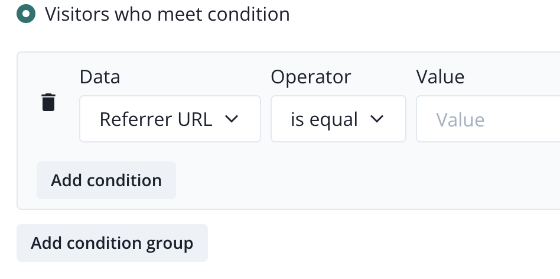
Task: Click the Operator column label
Action: [311, 77]
